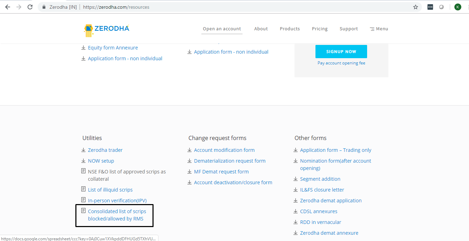The width and height of the screenshot is (469, 241).
Task: Click the download icon beside RDD in vernacular
Action: click(x=296, y=222)
